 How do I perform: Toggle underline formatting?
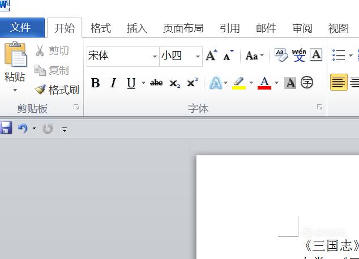point(131,83)
